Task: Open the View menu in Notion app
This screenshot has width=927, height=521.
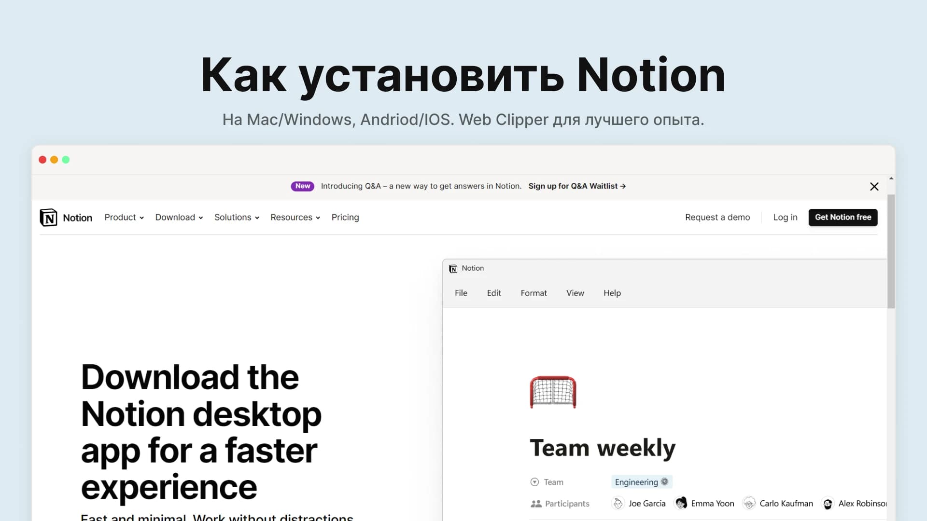Action: pos(575,293)
